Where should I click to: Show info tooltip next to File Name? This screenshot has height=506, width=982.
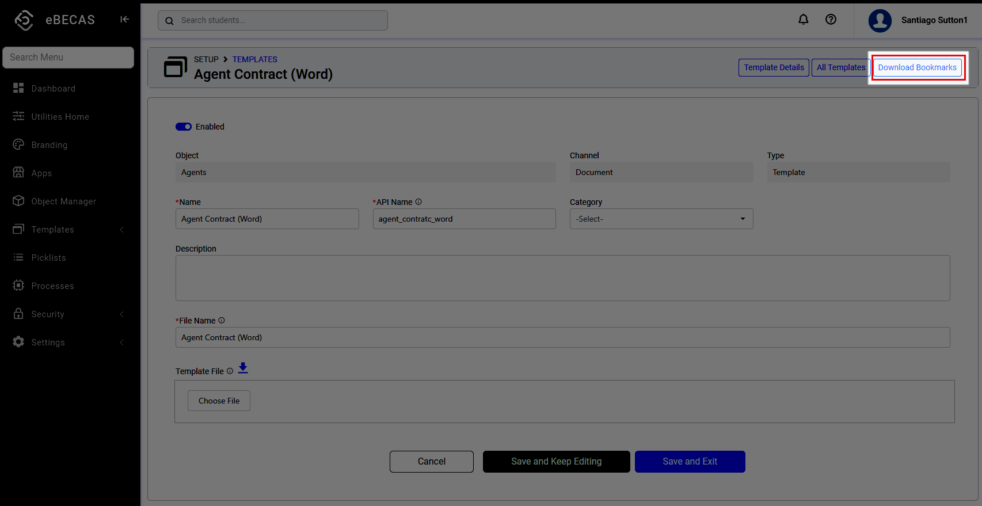pyautogui.click(x=222, y=321)
